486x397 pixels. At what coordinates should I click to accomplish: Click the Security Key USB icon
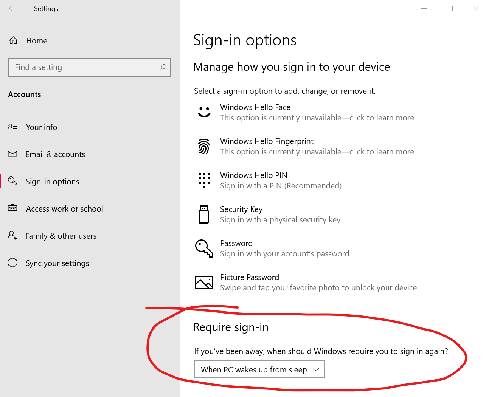coord(204,215)
